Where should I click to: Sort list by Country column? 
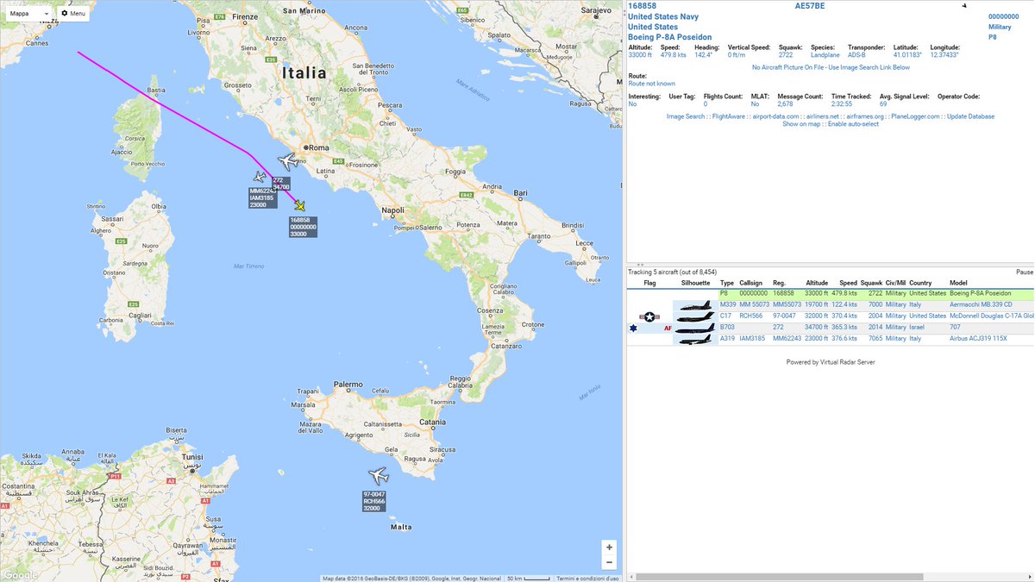(x=920, y=283)
